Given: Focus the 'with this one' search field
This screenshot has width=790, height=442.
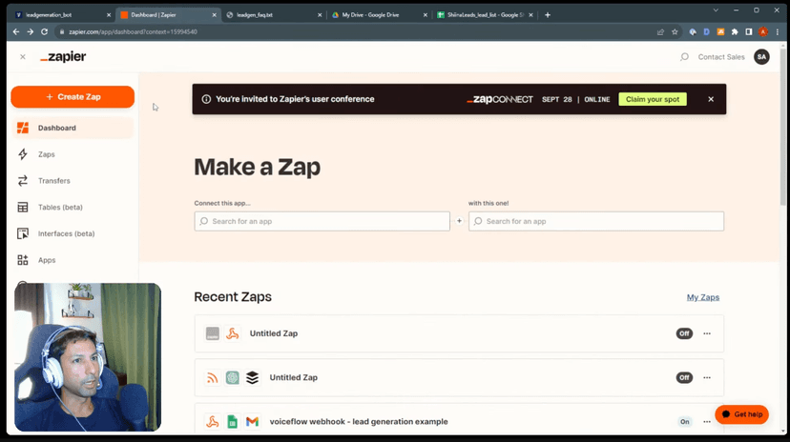Looking at the screenshot, I should coord(596,221).
